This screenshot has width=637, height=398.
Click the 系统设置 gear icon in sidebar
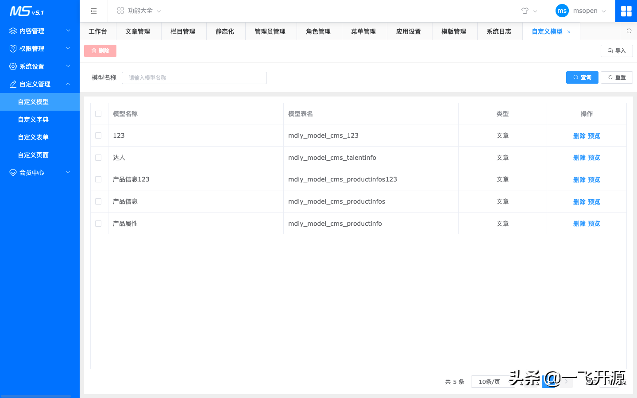pyautogui.click(x=13, y=66)
